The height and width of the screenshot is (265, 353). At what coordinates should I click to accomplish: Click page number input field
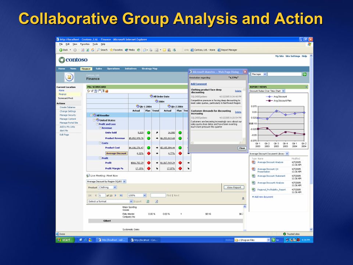click(102, 195)
